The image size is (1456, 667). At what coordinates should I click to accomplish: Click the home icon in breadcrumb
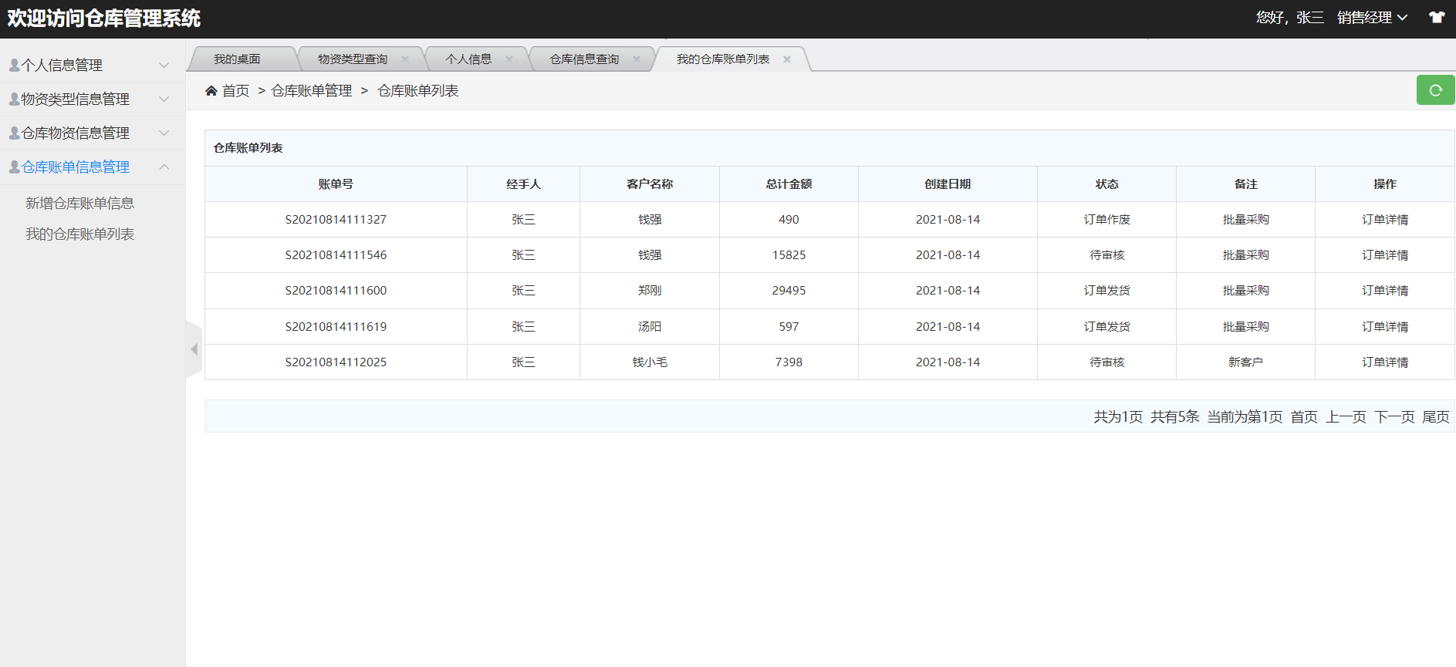(x=211, y=91)
